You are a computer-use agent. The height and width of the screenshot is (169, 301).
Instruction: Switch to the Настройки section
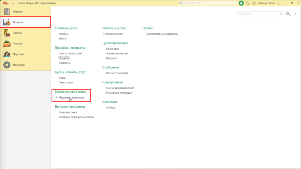click(25, 65)
